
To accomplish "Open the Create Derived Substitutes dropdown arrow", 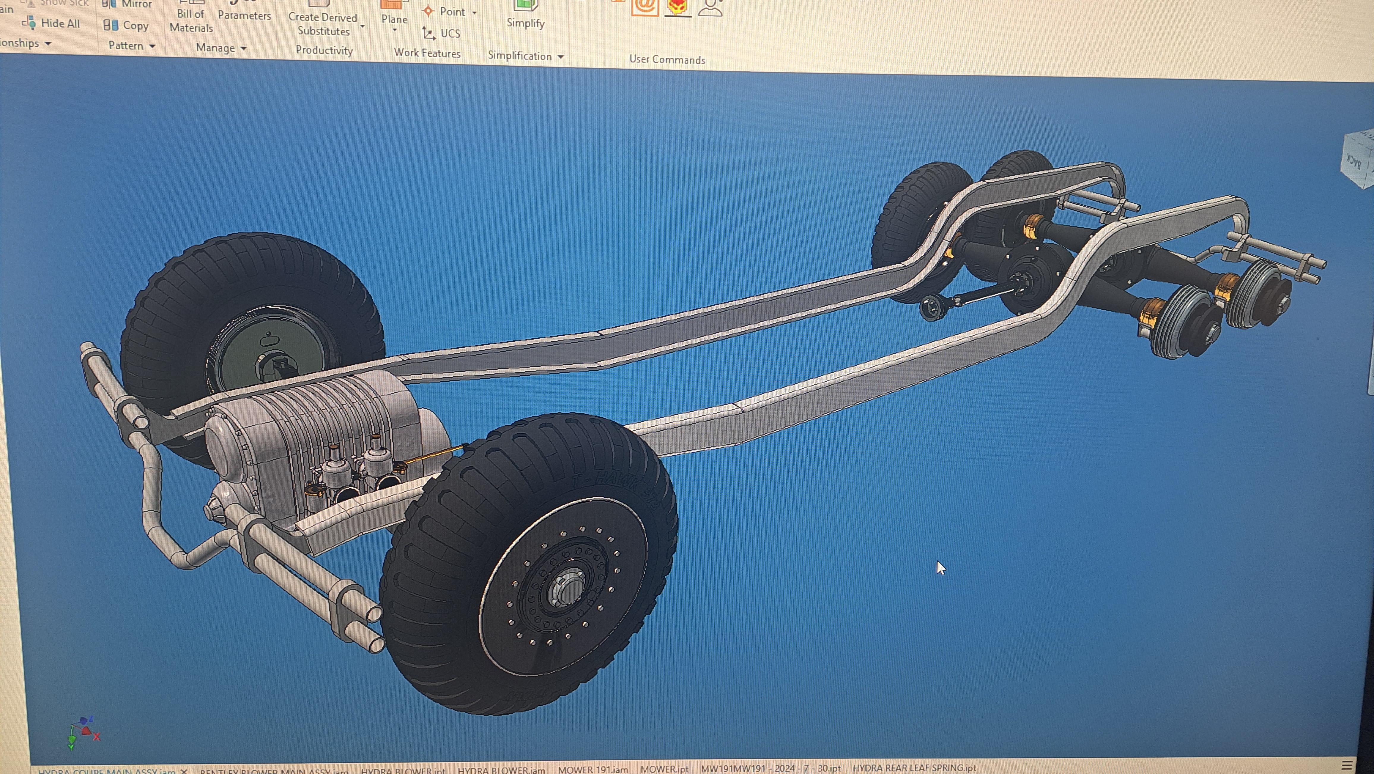I will pyautogui.click(x=363, y=26).
